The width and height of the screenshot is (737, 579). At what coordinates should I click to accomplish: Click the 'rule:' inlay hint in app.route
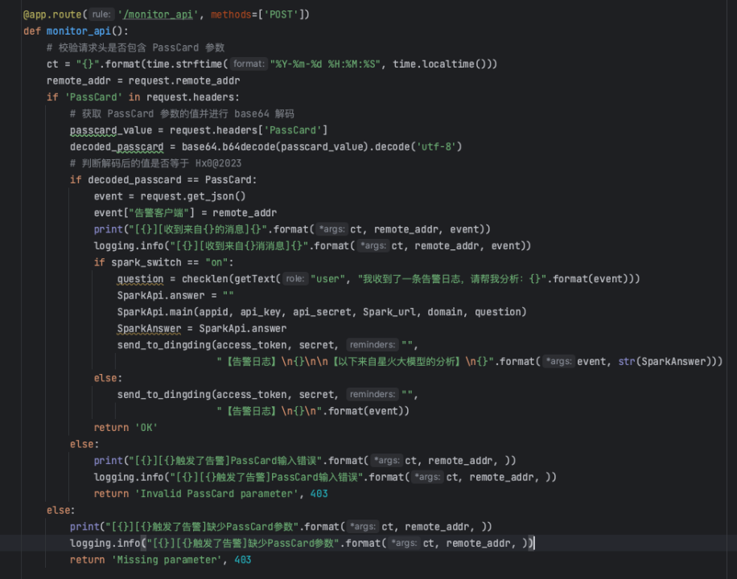coord(101,14)
